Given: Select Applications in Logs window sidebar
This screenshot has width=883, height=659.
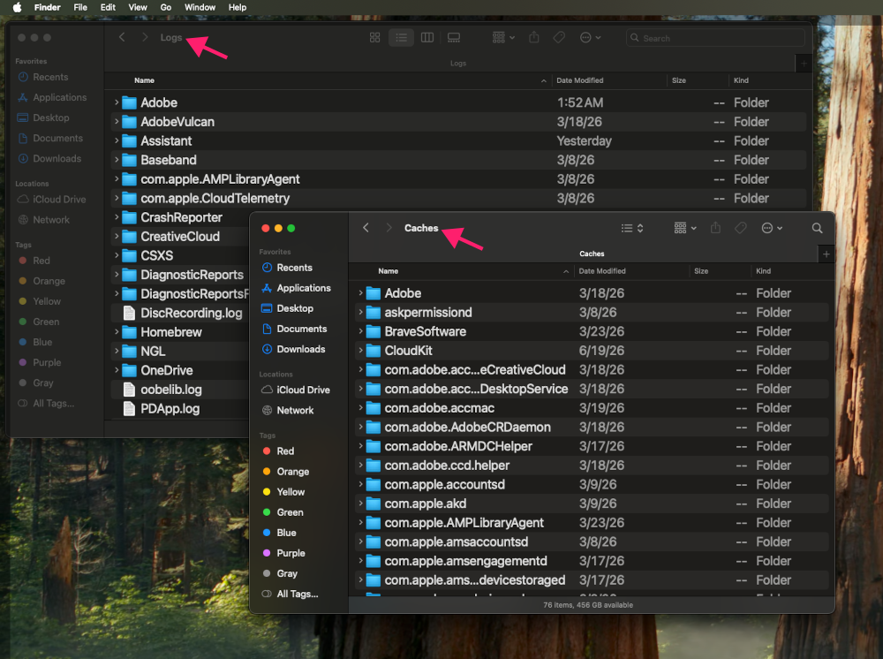Looking at the screenshot, I should click(x=59, y=97).
